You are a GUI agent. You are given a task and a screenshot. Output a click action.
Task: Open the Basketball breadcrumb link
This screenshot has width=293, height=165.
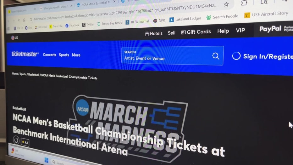tap(34, 75)
